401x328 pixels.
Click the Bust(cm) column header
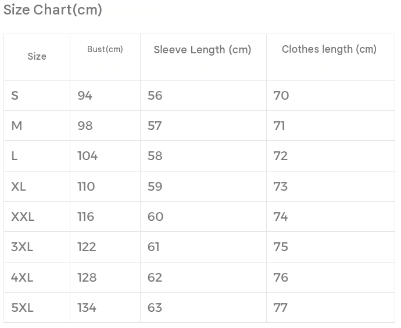[x=105, y=49]
